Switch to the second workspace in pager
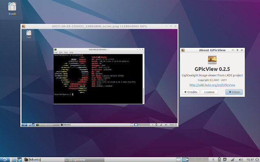The height and width of the screenshot is (162, 260). coord(192,160)
